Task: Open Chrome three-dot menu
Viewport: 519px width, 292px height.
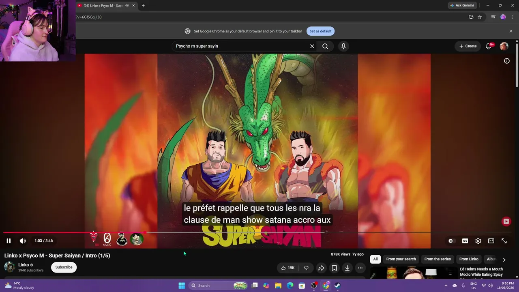Action: [513, 17]
